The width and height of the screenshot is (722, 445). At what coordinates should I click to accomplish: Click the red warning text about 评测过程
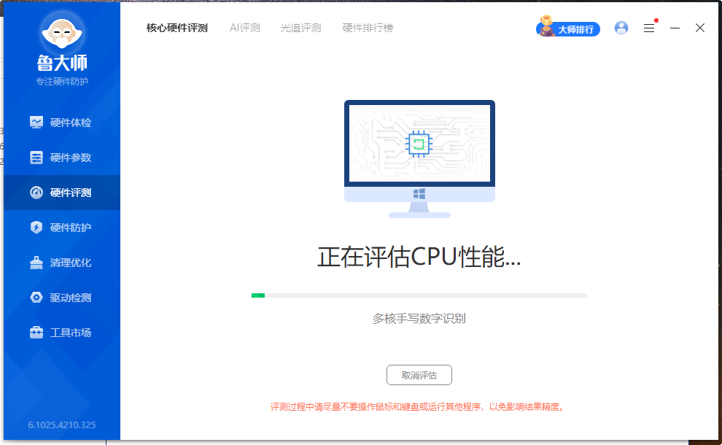(418, 407)
